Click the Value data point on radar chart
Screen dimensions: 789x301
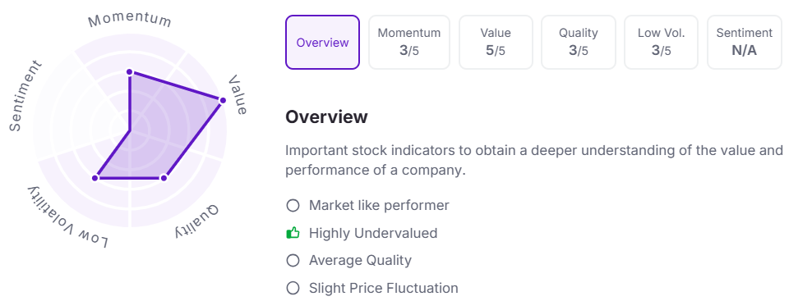[x=222, y=101]
